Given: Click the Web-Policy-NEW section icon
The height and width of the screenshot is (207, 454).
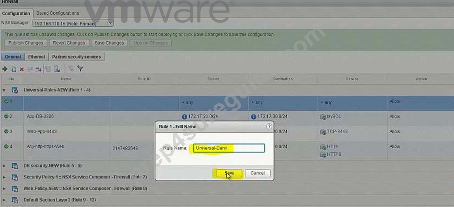Looking at the screenshot, I should (15, 189).
